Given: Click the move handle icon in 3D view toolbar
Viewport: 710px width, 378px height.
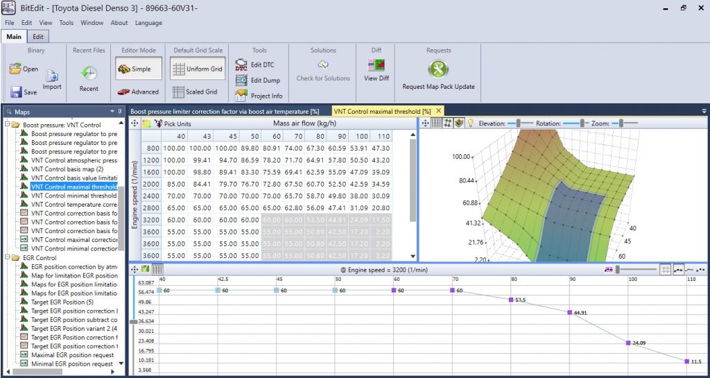Looking at the screenshot, I should [426, 123].
